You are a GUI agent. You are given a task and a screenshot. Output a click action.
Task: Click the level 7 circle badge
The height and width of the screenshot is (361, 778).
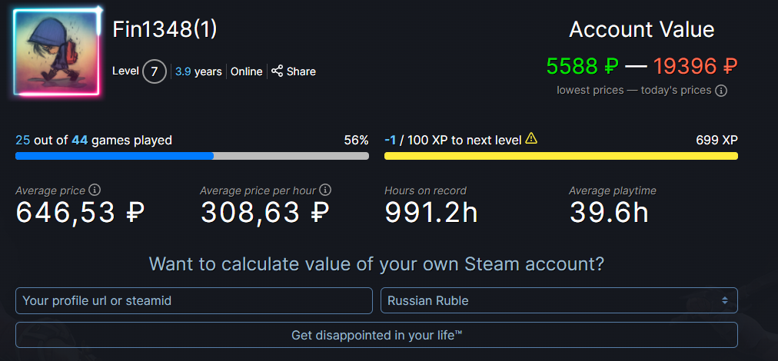[155, 72]
